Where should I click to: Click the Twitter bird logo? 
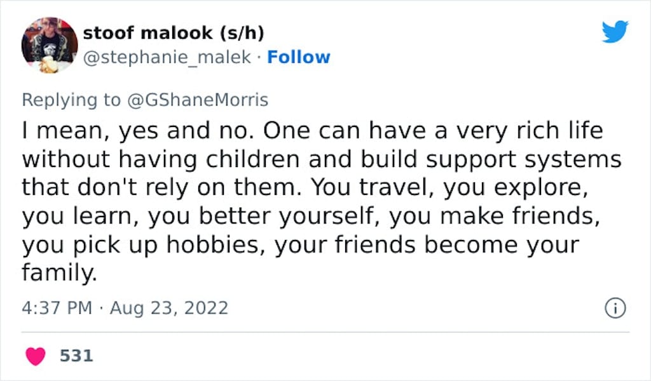point(615,31)
